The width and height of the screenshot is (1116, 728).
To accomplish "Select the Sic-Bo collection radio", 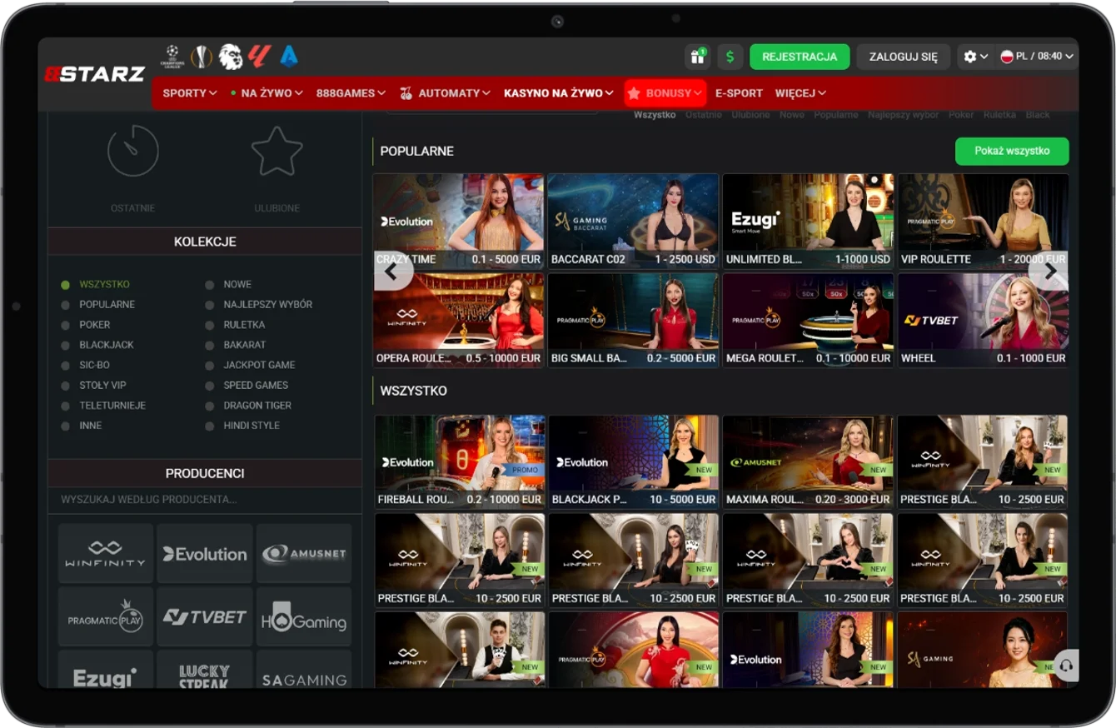I will pos(65,365).
